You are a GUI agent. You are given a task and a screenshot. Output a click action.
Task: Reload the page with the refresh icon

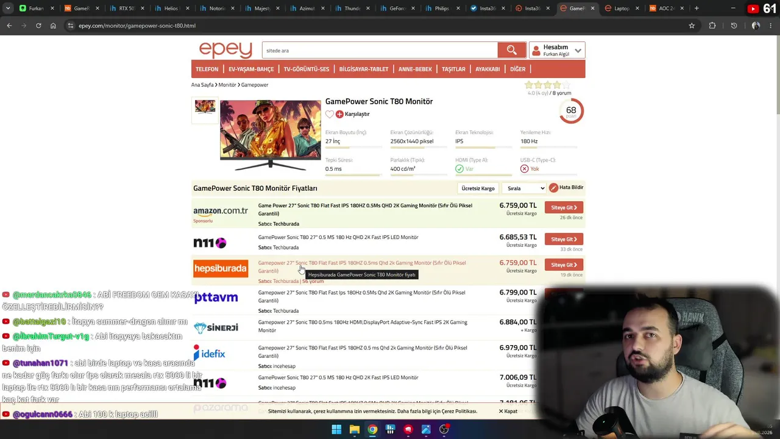click(38, 26)
